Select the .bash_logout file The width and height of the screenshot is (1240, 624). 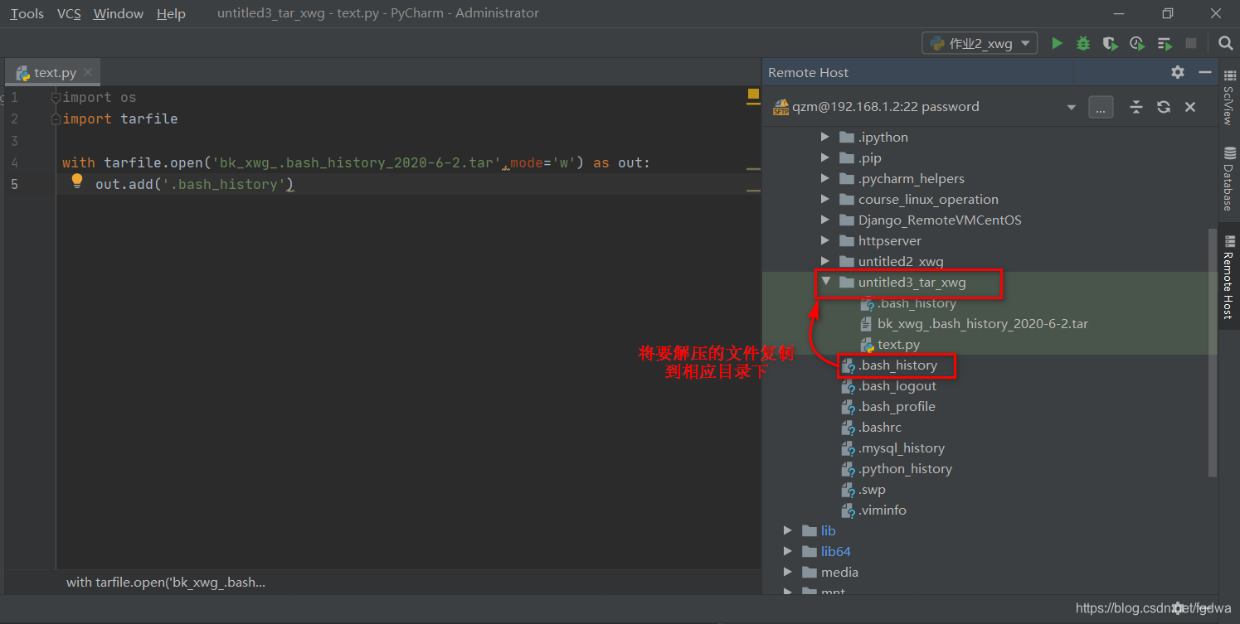tap(897, 385)
